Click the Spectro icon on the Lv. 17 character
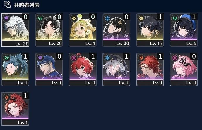 [141, 18]
